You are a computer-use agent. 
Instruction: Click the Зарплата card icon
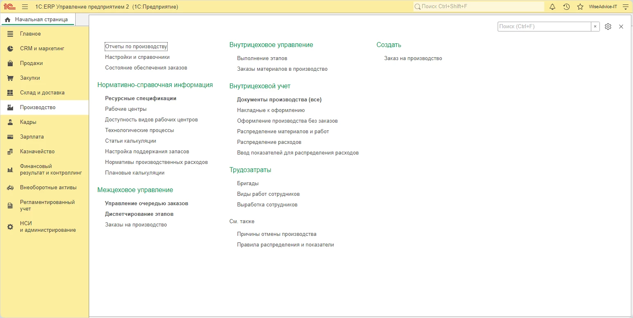tap(10, 137)
